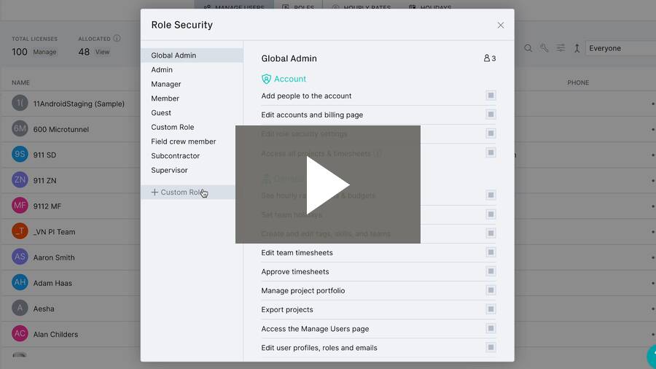Click the search magnifier icon
Screen dimensions: 656x369
(x=528, y=49)
